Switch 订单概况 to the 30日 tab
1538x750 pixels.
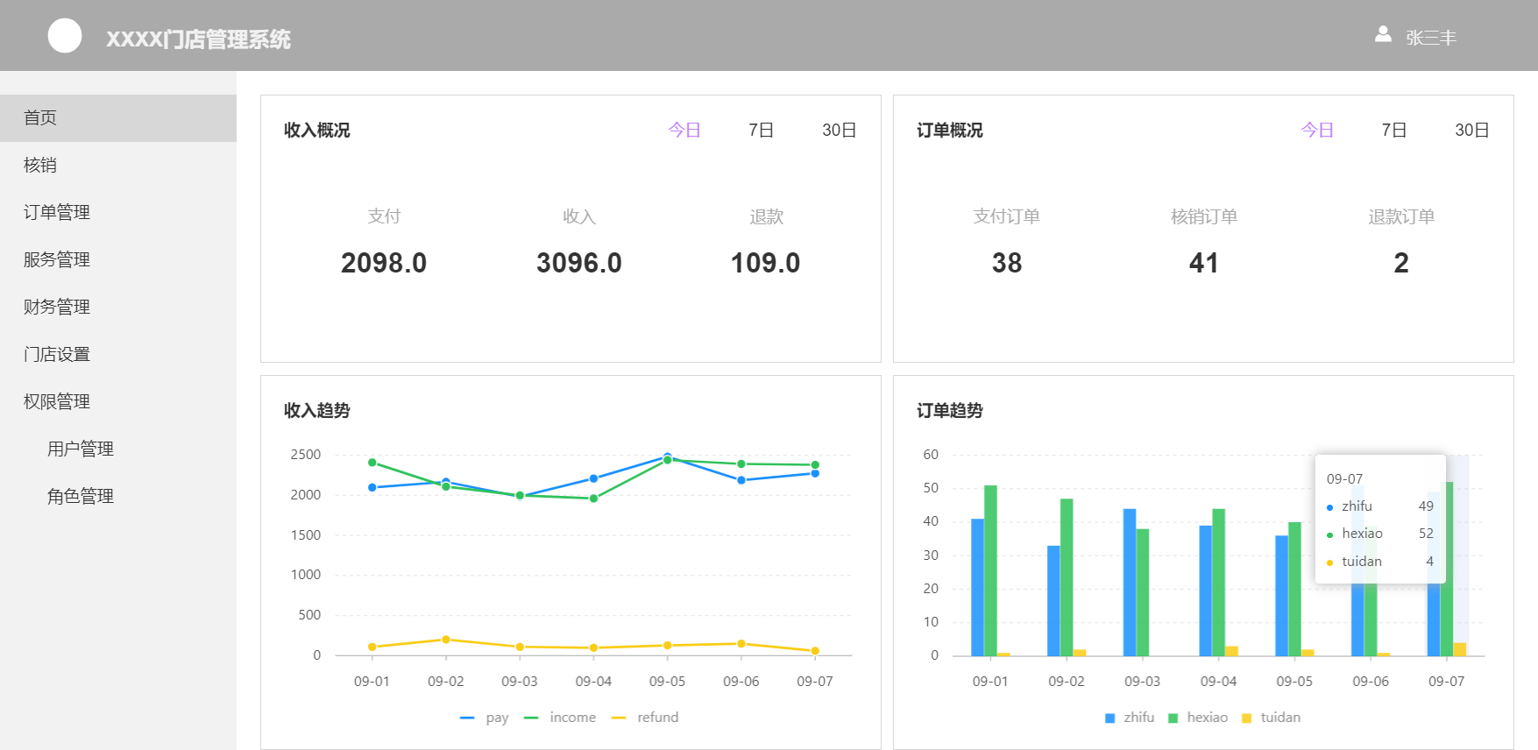pyautogui.click(x=1471, y=131)
